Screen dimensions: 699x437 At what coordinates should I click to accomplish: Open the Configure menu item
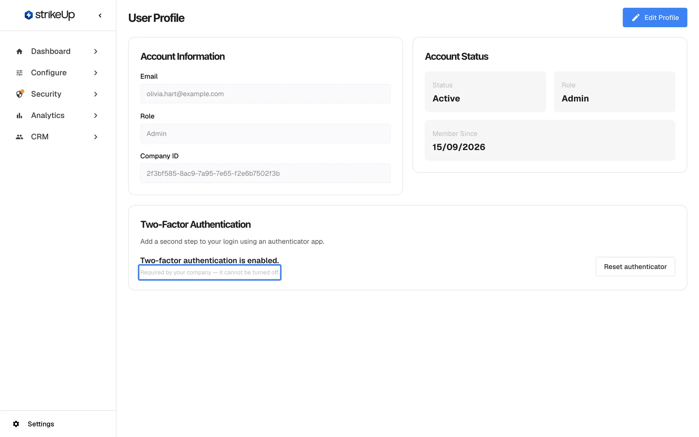[58, 73]
